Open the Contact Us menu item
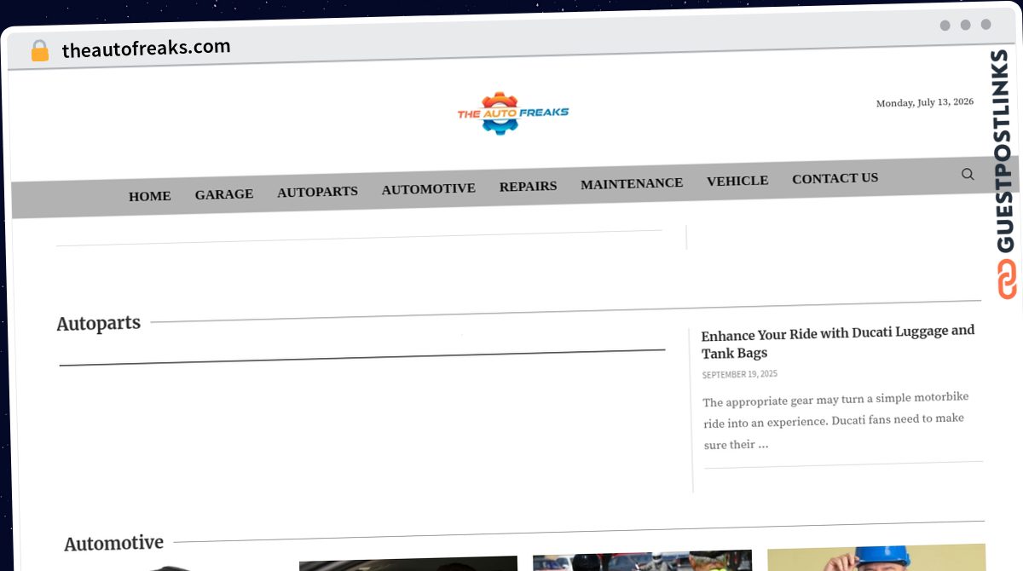The width and height of the screenshot is (1023, 571). tap(835, 178)
